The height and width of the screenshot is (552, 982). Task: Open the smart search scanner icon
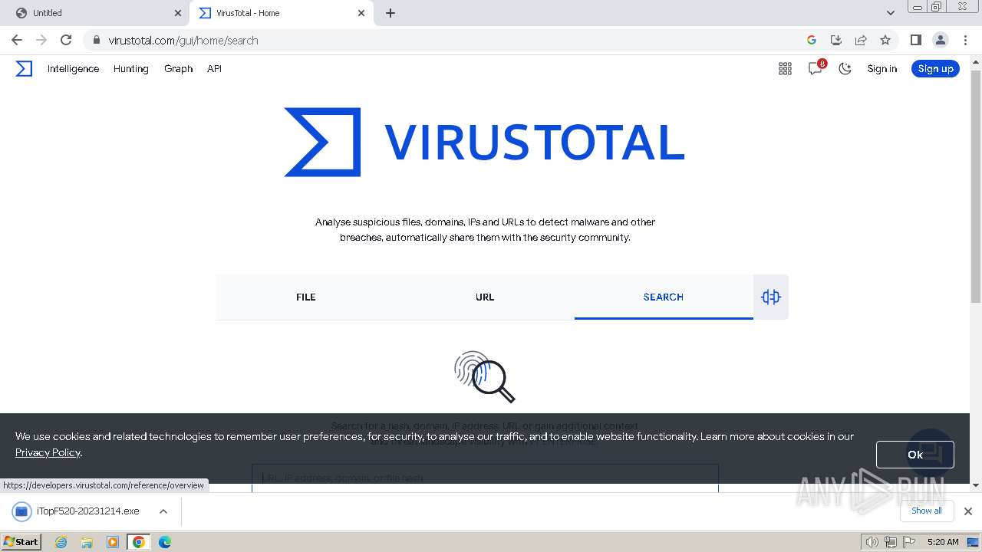[770, 297]
